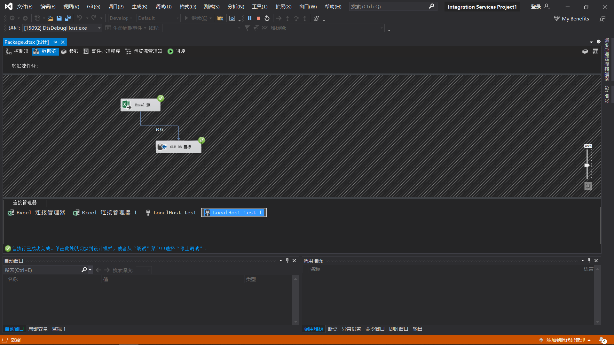
Task: Pin the 调用堆栈 panel
Action: pyautogui.click(x=589, y=260)
